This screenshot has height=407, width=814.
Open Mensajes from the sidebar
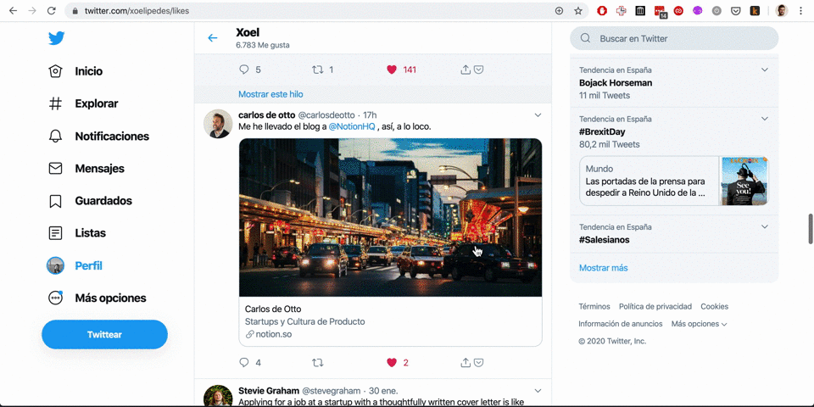(86, 168)
